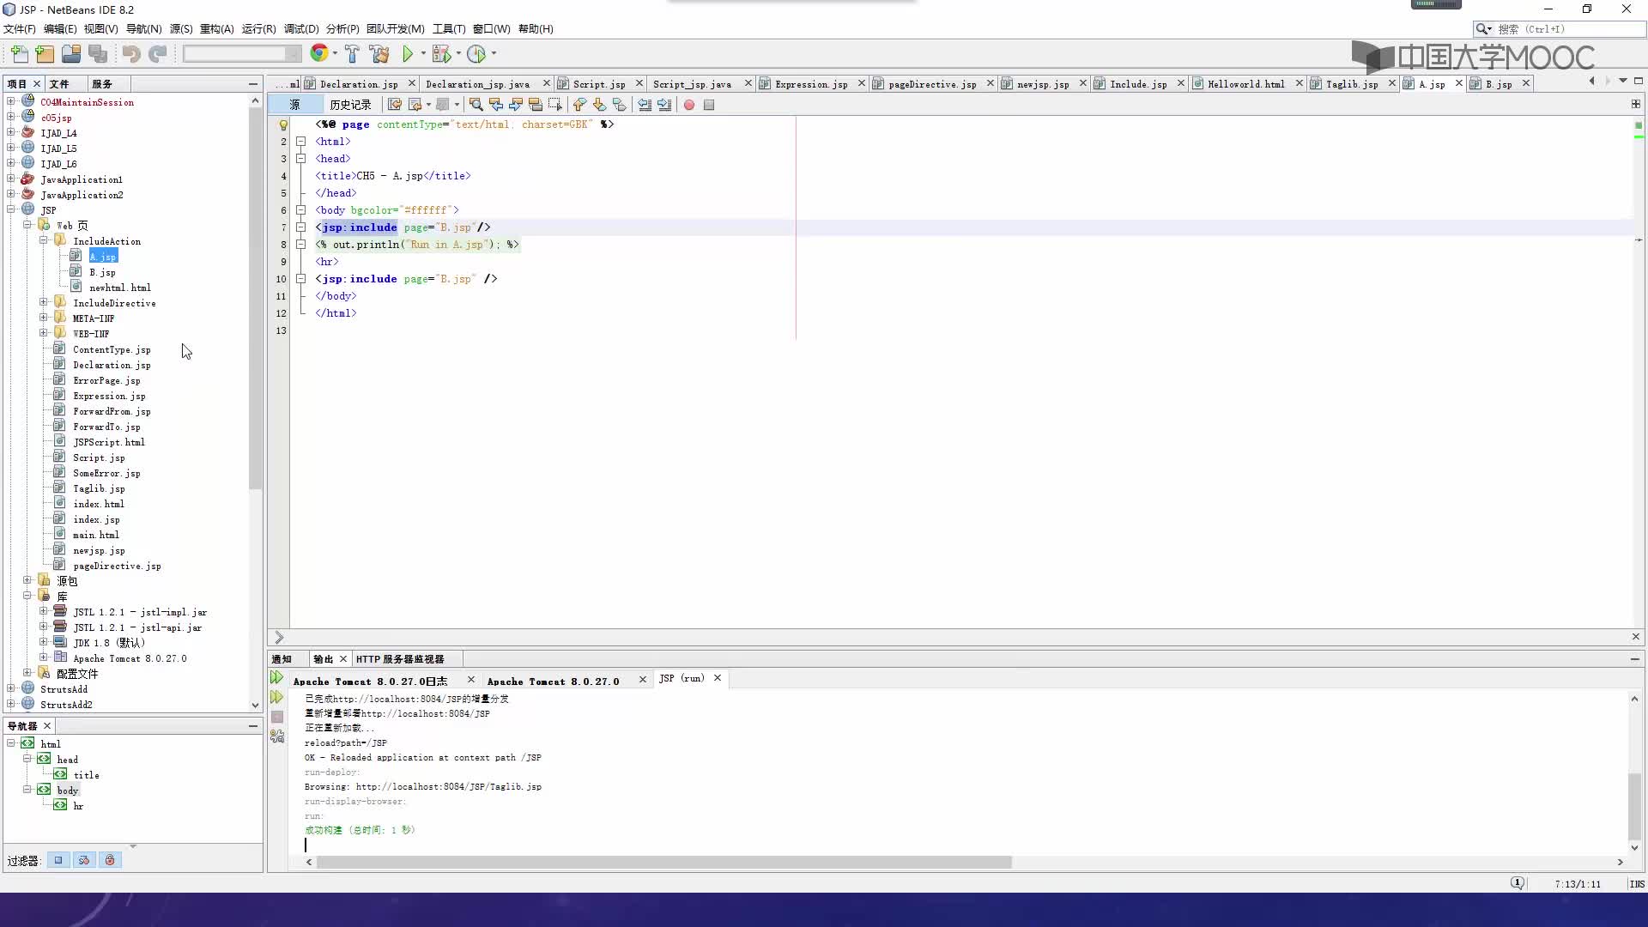Click the Undo toolbar icon

point(130,54)
